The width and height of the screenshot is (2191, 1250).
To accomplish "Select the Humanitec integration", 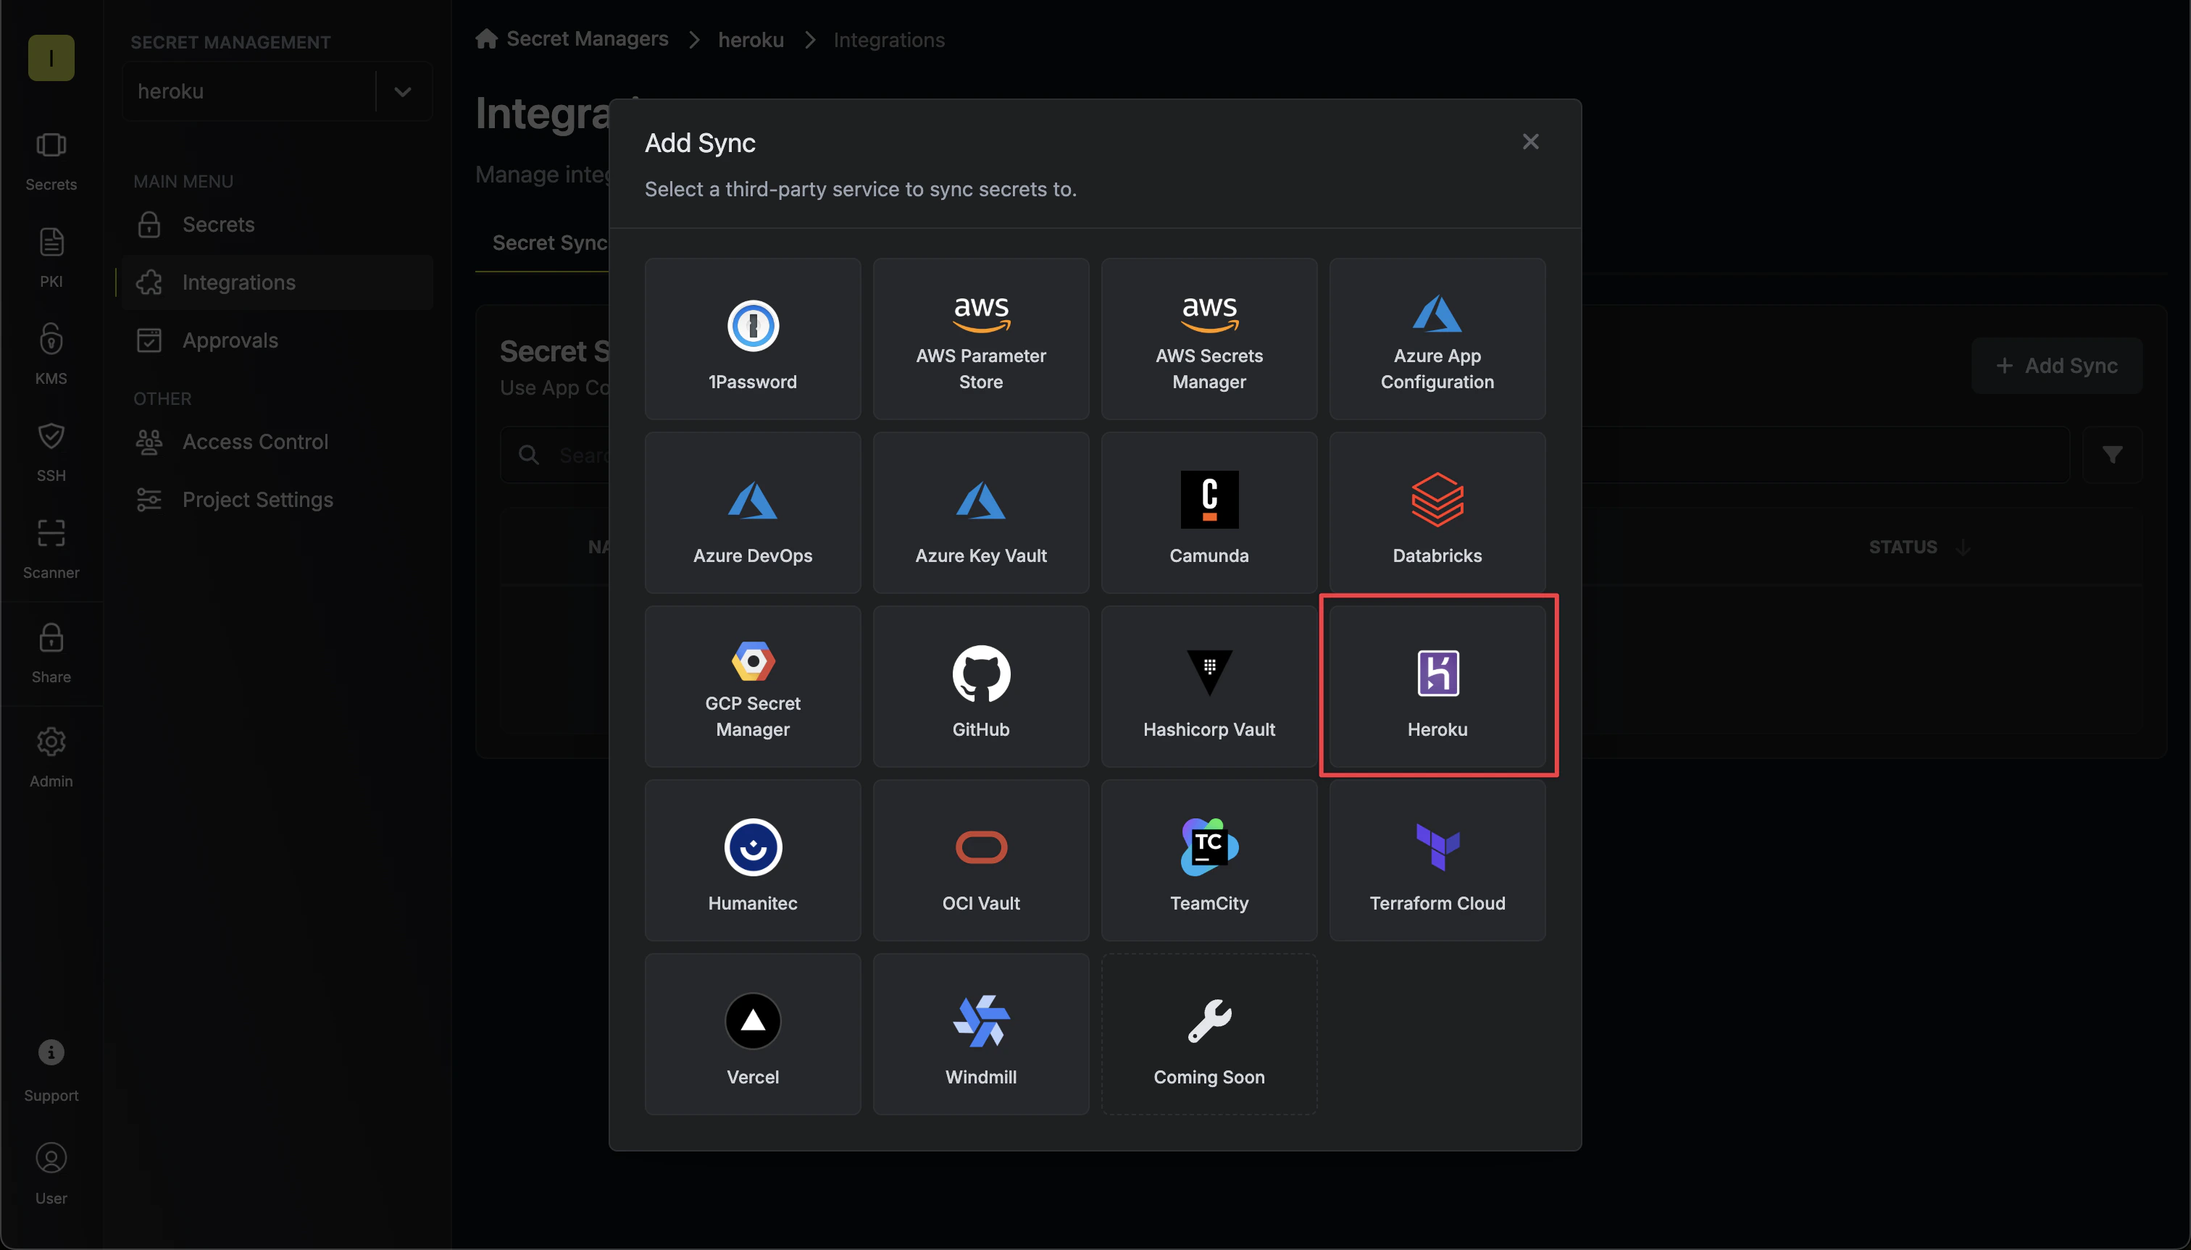I will click(752, 860).
